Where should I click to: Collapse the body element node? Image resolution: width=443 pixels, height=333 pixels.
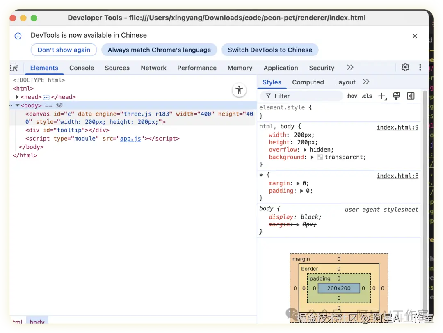[17, 105]
